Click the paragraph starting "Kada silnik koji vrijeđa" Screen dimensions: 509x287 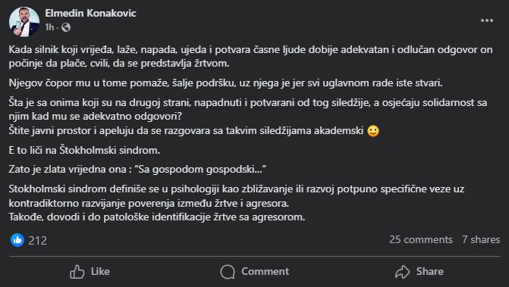250,56
